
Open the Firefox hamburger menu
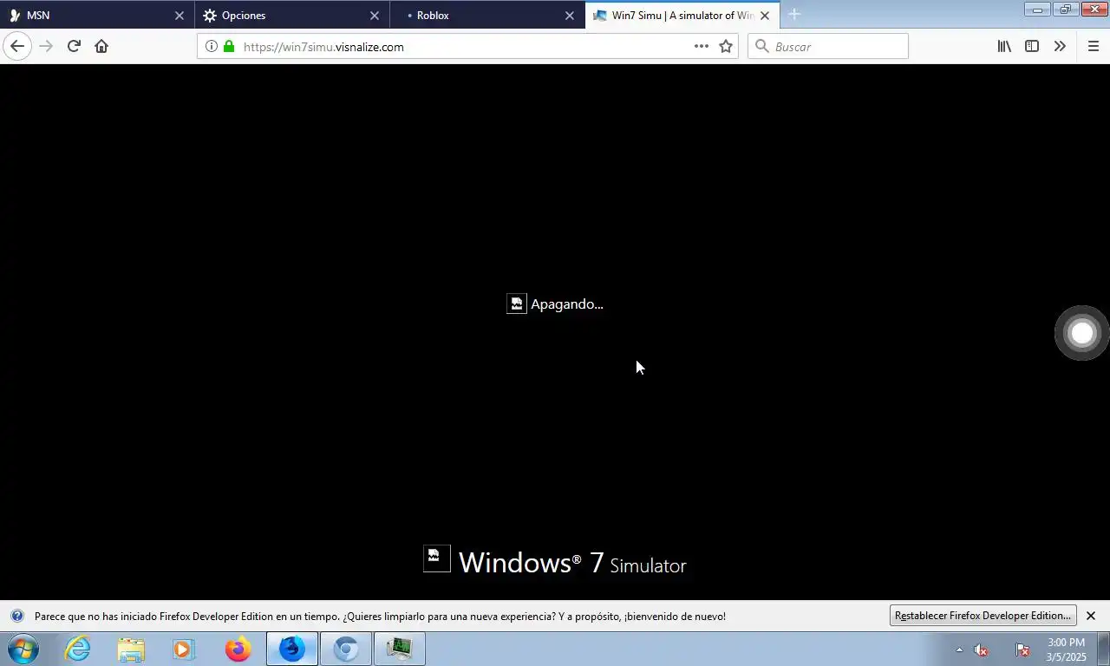[x=1094, y=46]
